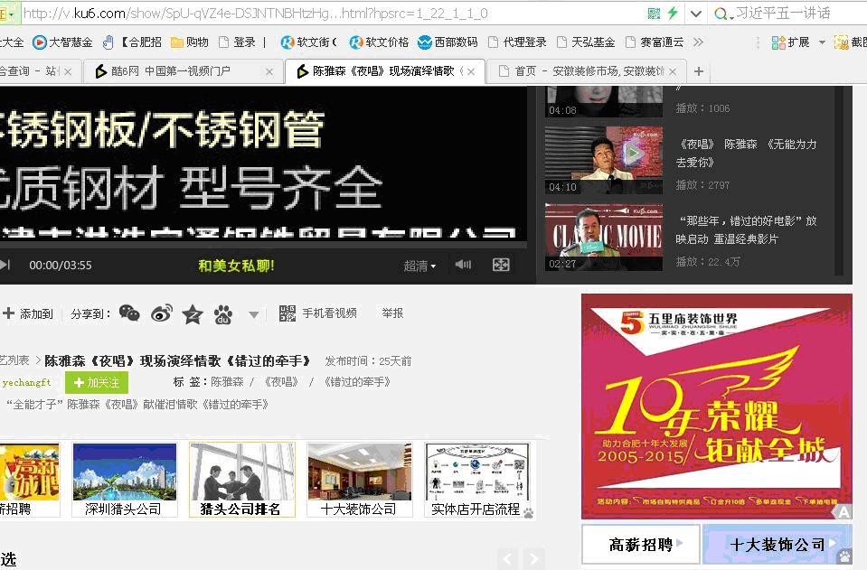Open the 软文价格 bookmark

tap(379, 42)
